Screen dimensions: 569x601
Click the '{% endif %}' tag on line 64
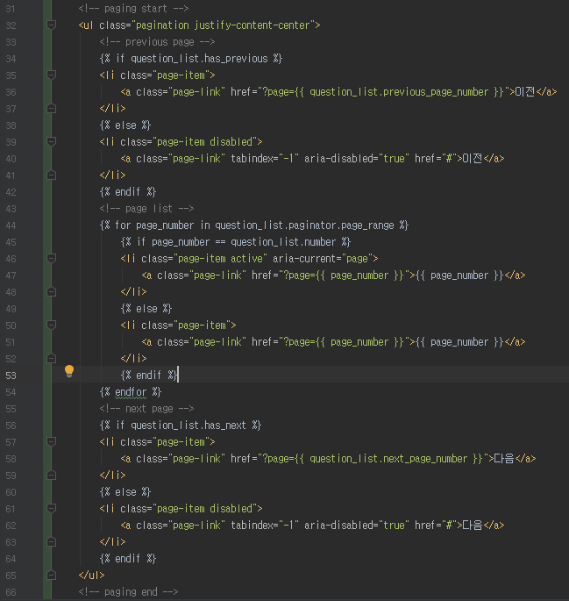pyautogui.click(x=128, y=559)
